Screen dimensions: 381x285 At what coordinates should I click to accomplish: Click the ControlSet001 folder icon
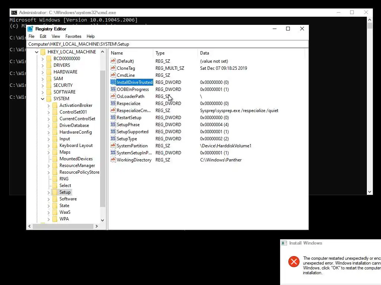coord(55,112)
